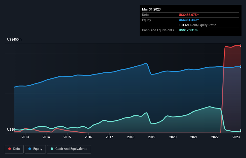Click the 2015 x-axis label
Image resolution: width=246 pixels, height=158 pixels.
coord(67,137)
